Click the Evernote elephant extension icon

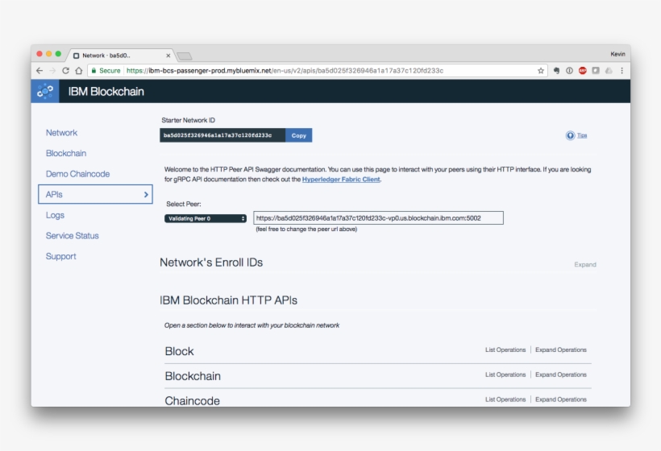click(556, 71)
